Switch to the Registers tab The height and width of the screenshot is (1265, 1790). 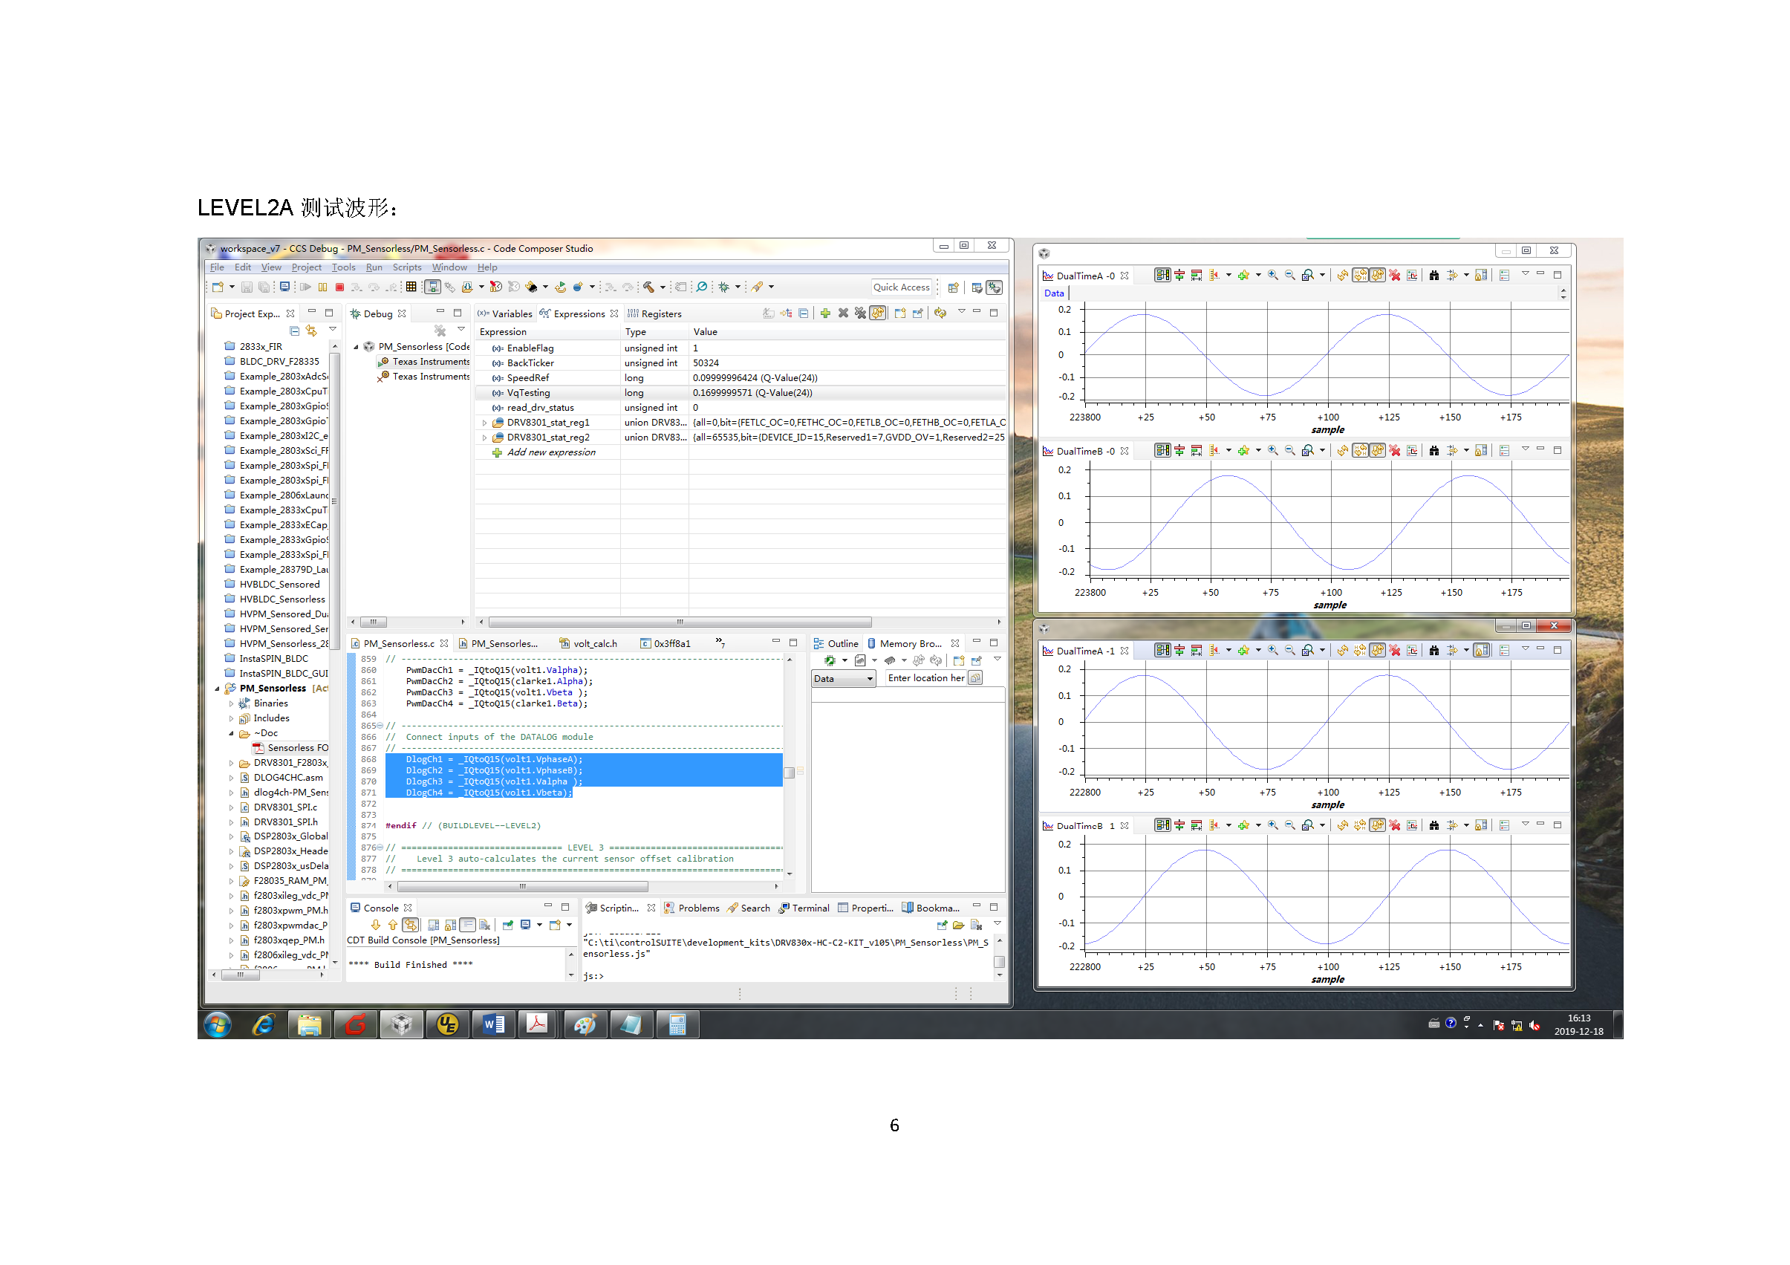(x=660, y=314)
